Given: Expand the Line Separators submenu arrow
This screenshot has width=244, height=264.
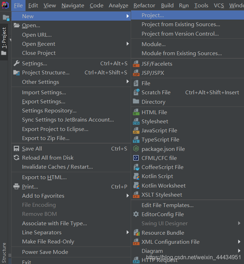Looking at the screenshot, I should [128, 232].
